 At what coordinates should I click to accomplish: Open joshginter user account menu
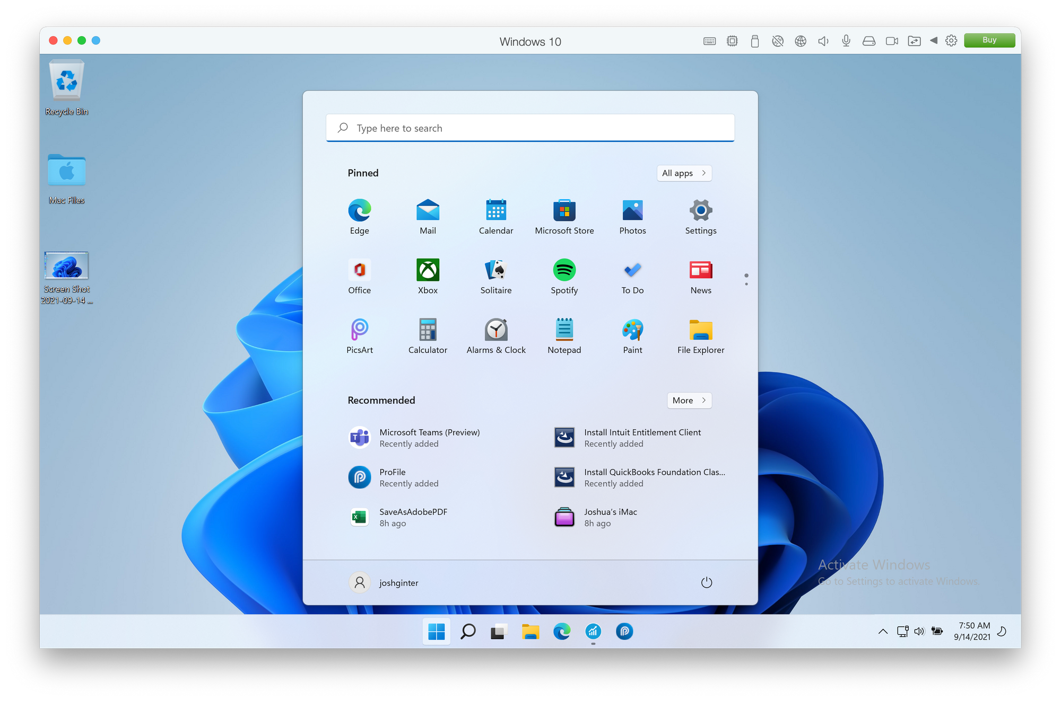pos(384,582)
